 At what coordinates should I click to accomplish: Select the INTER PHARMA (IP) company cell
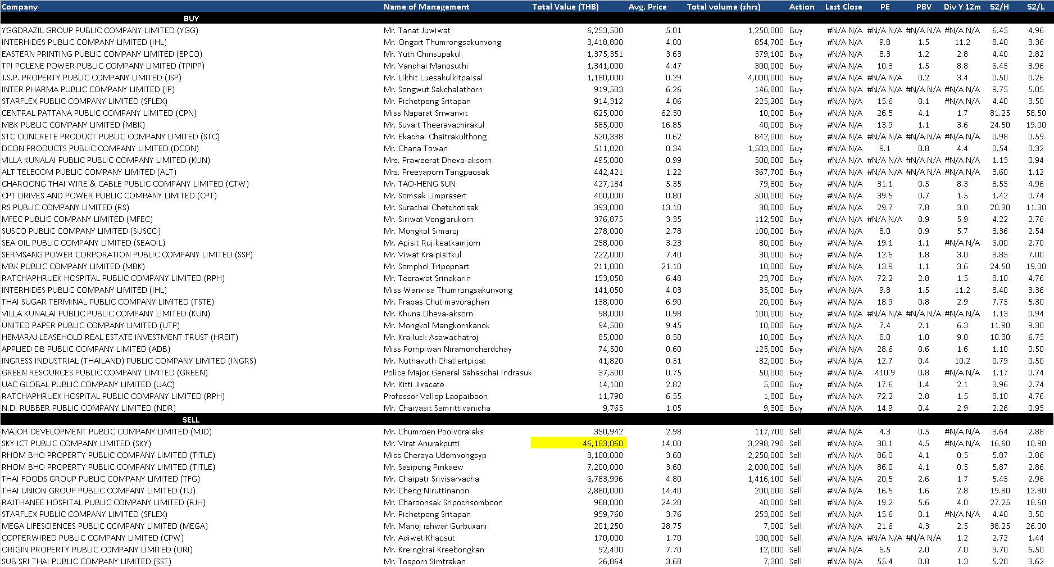click(x=88, y=89)
